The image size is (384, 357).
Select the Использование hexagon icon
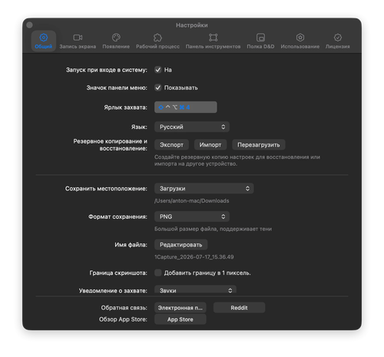pyautogui.click(x=300, y=38)
